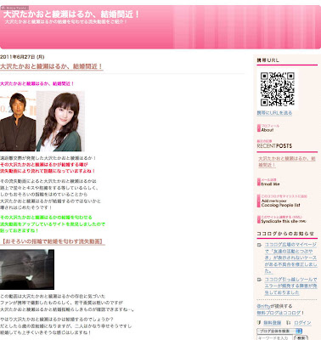
Task: Click Add me to your Cocolog People list
Action: pyautogui.click(x=280, y=203)
